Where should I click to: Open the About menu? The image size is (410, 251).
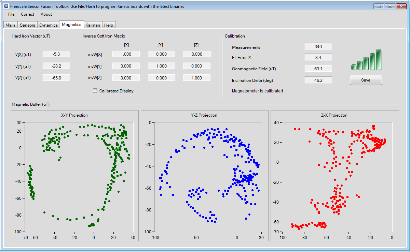46,14
